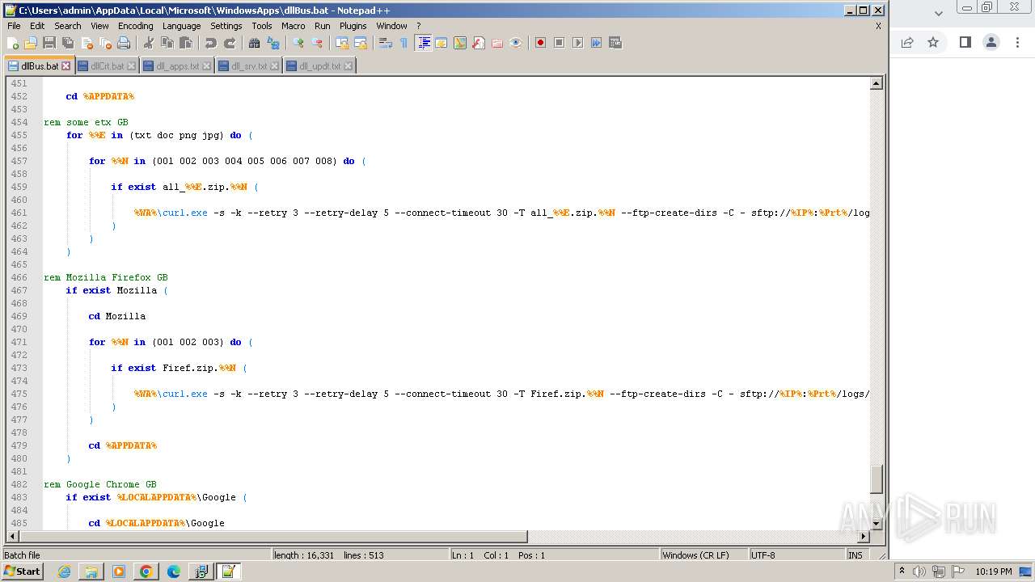Toggle show all characters
Screen dimensions: 1035x582
click(404, 43)
